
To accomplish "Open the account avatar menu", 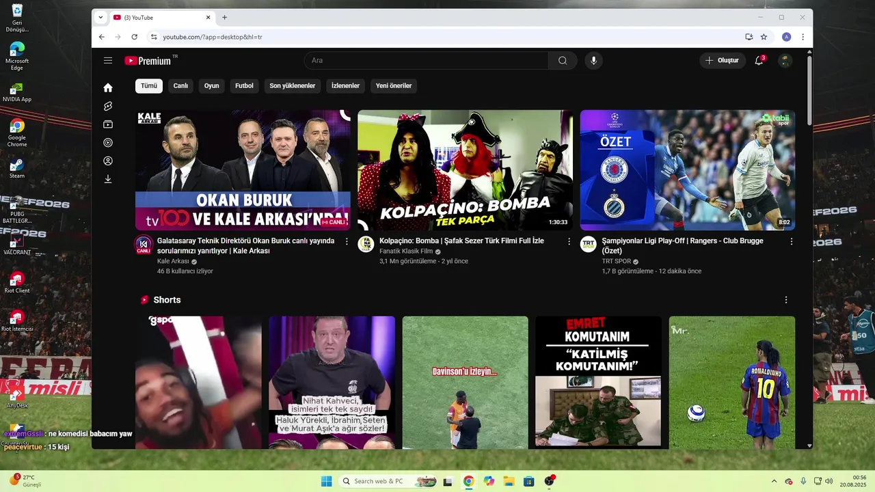I will [785, 61].
